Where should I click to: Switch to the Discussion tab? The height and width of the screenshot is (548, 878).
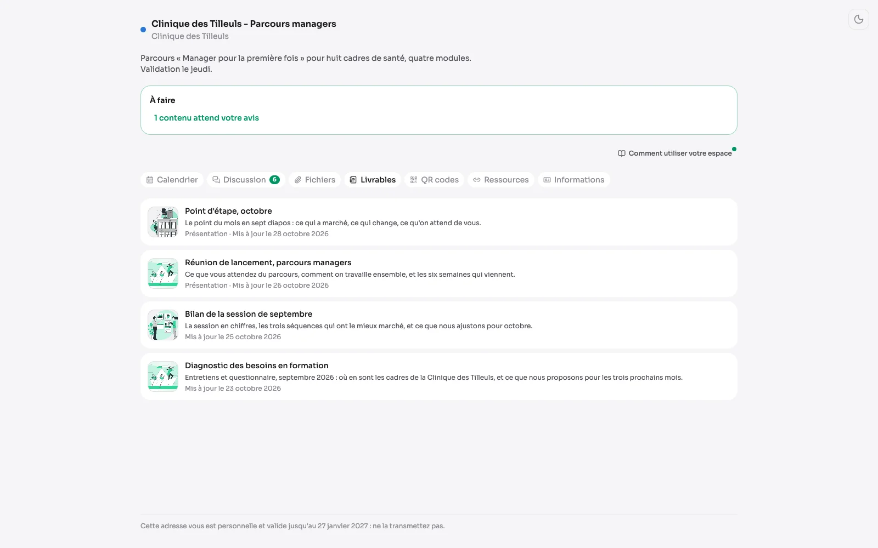tap(245, 180)
